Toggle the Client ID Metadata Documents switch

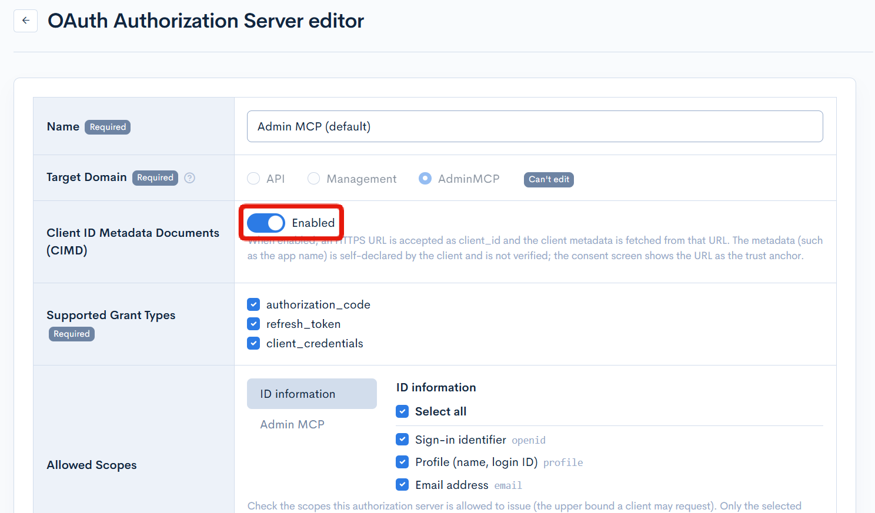(266, 223)
